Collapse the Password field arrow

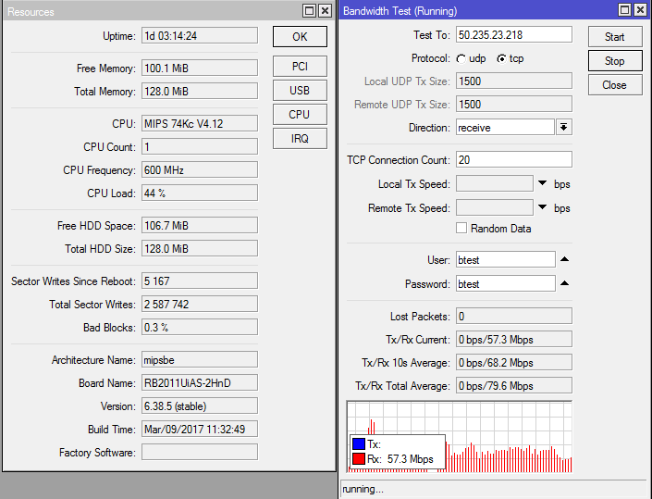pyautogui.click(x=564, y=283)
